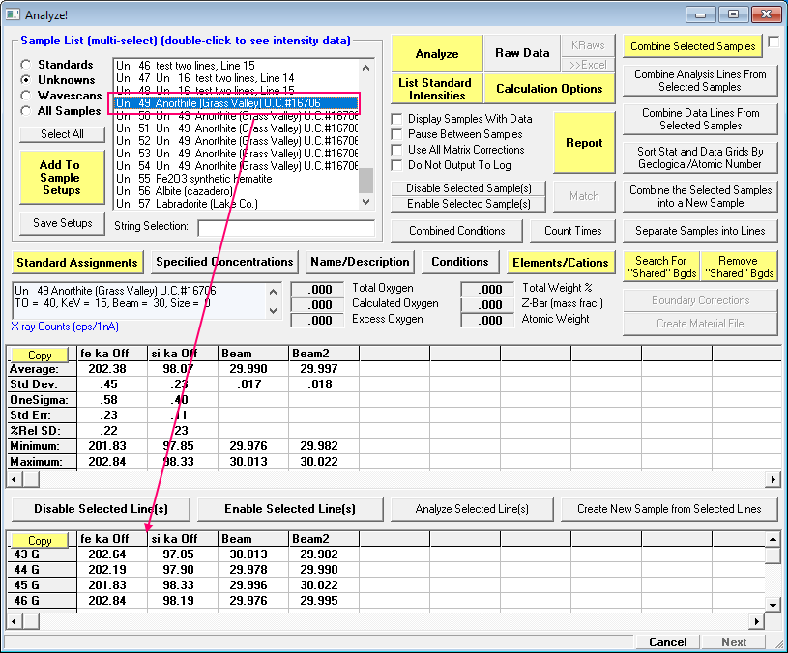Open the Elements/Cations dialog
788x653 pixels.
click(561, 262)
